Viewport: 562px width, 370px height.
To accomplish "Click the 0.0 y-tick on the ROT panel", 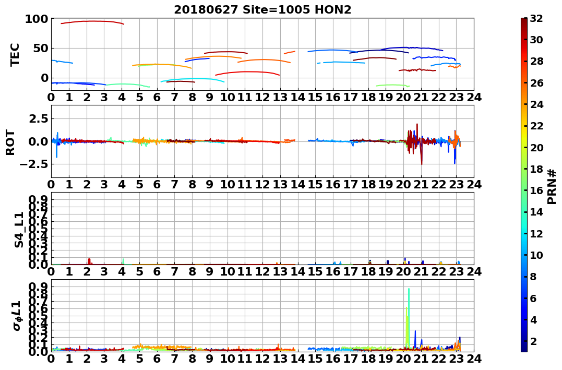I will 39,141.
